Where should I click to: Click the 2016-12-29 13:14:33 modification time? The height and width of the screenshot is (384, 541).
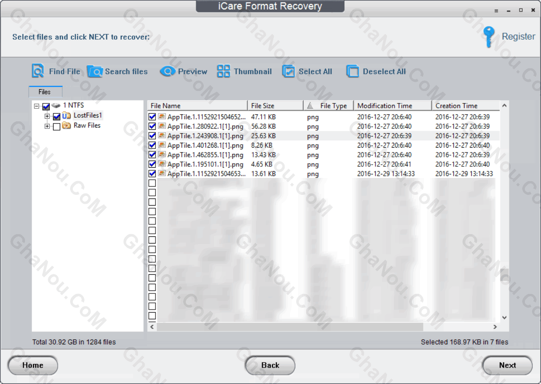pos(386,173)
